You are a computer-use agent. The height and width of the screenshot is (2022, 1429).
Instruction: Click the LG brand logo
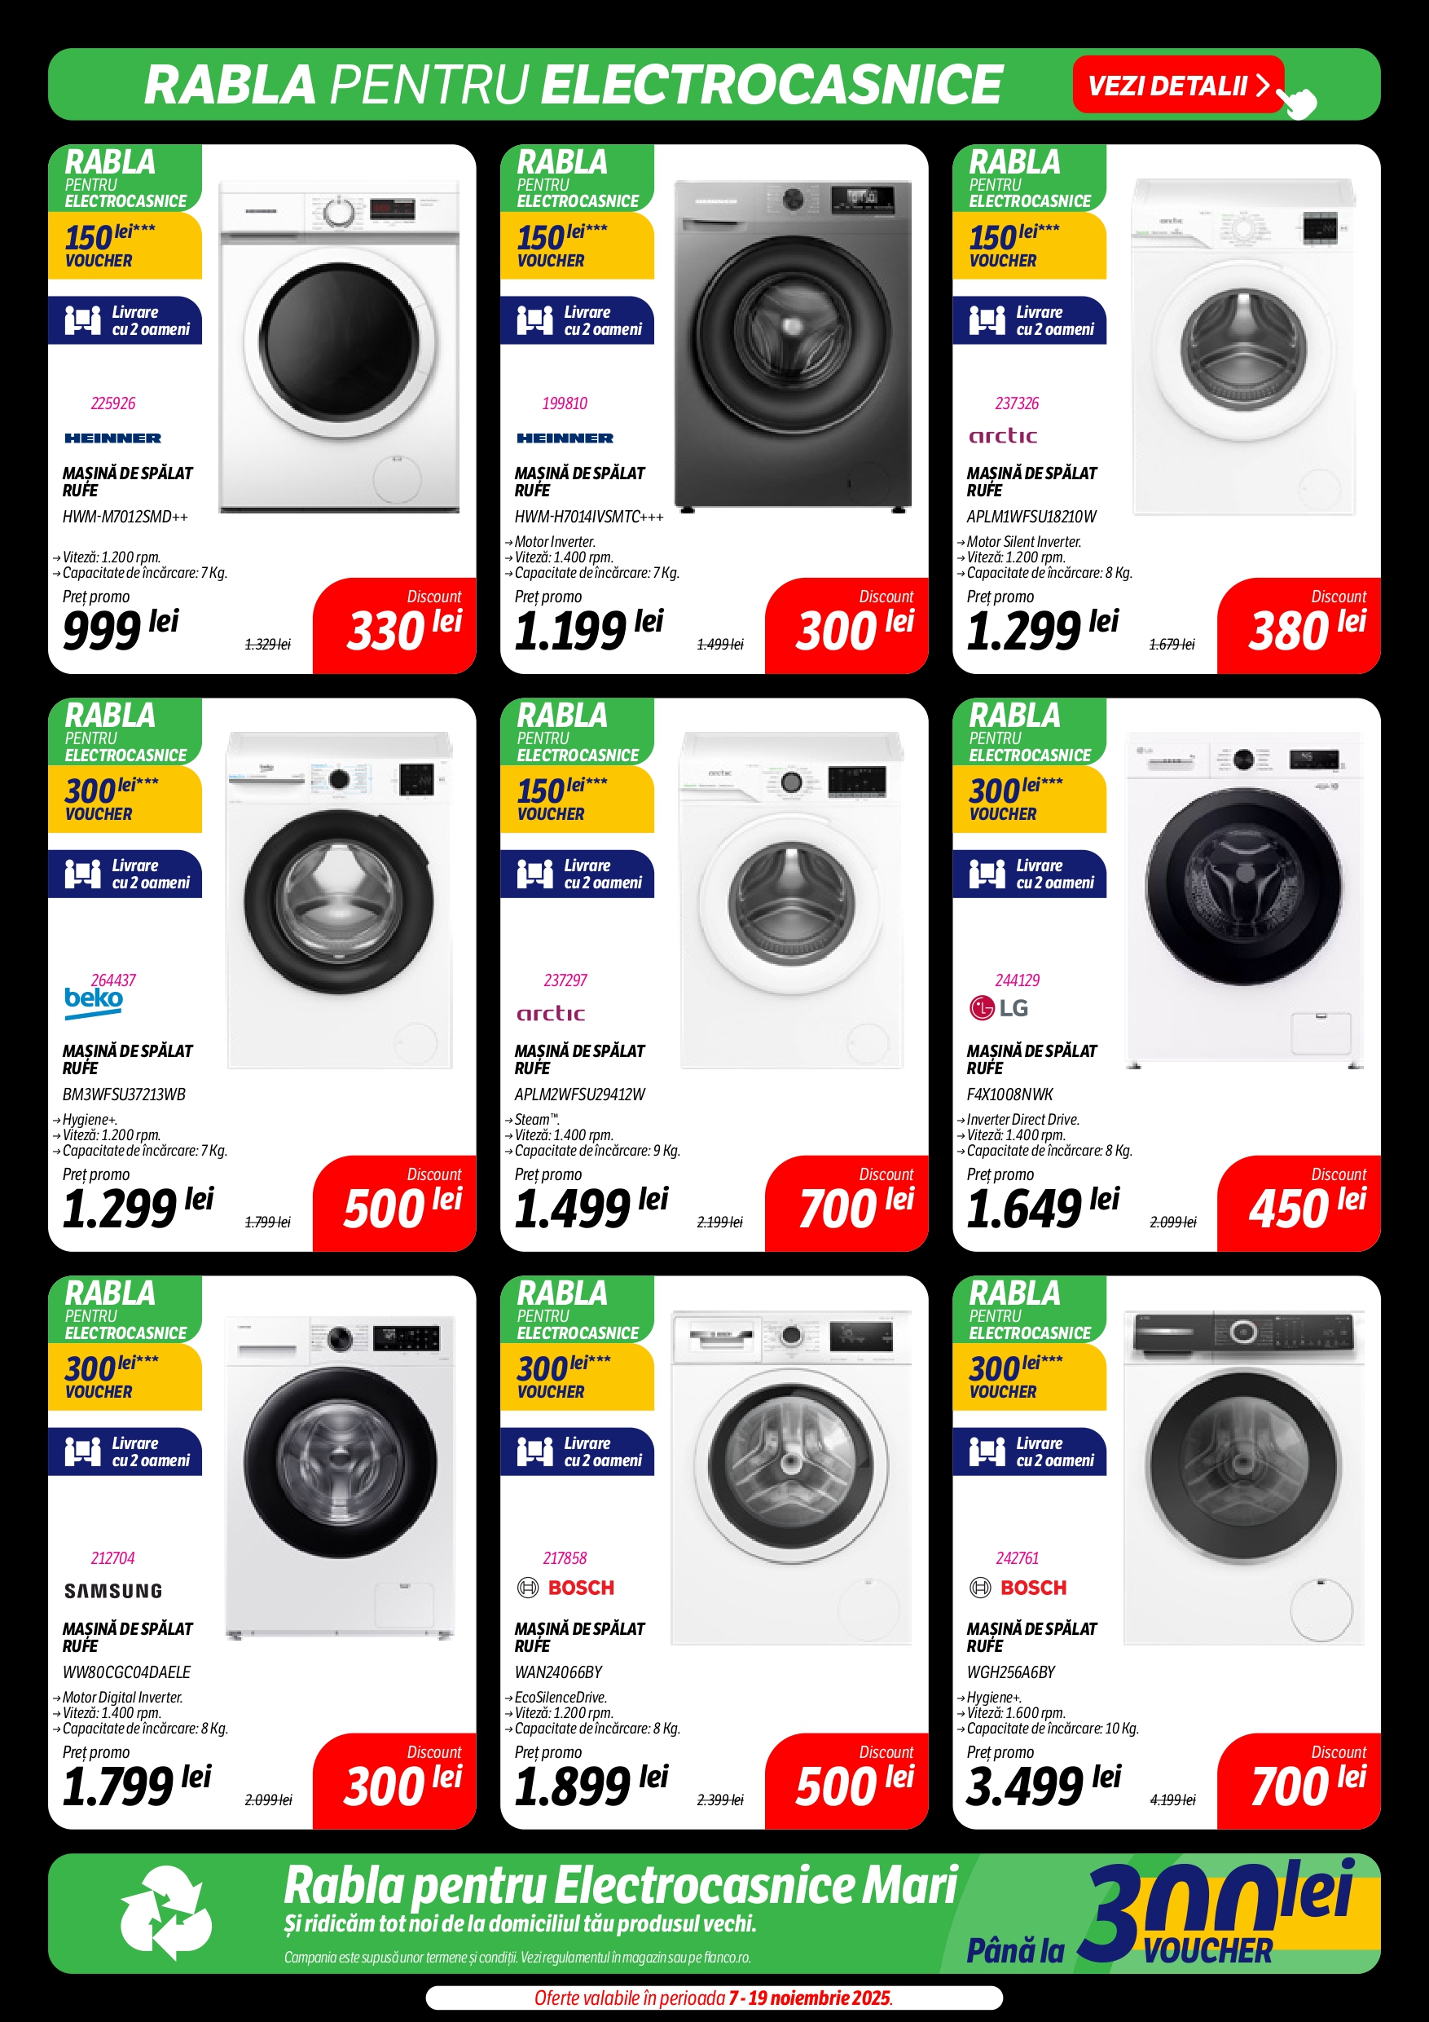[x=999, y=1007]
